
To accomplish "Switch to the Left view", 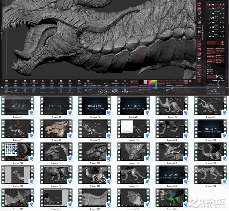I will pos(199,72).
